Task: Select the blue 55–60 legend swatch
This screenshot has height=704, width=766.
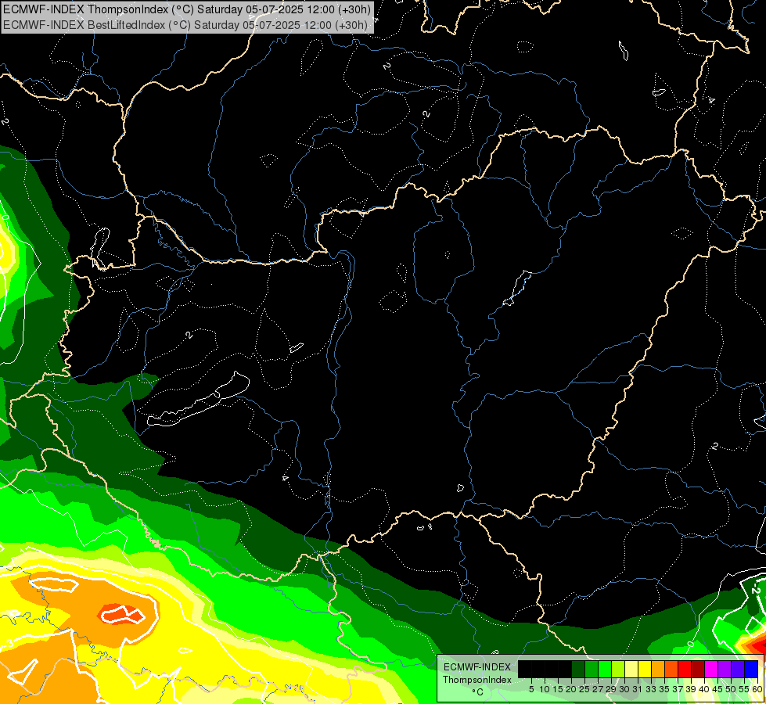Action: [x=751, y=670]
